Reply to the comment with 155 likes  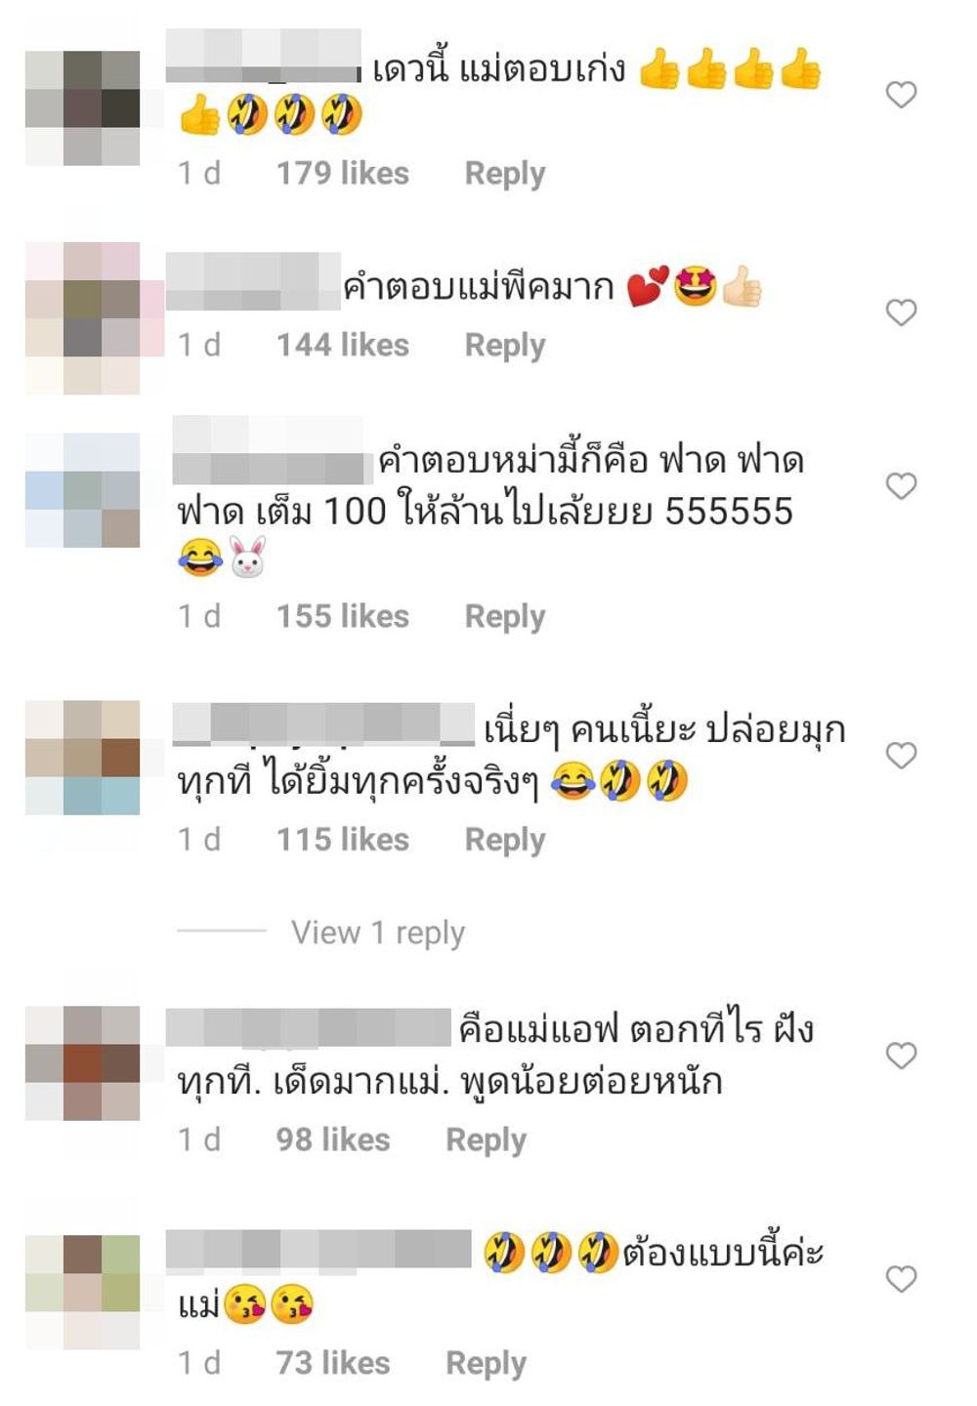click(x=505, y=617)
